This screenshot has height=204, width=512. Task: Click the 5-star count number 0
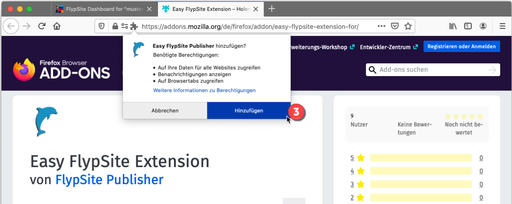pyautogui.click(x=481, y=158)
